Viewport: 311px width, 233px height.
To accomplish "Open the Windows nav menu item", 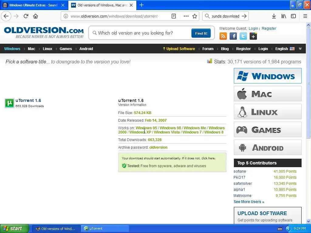I will click(x=12, y=49).
